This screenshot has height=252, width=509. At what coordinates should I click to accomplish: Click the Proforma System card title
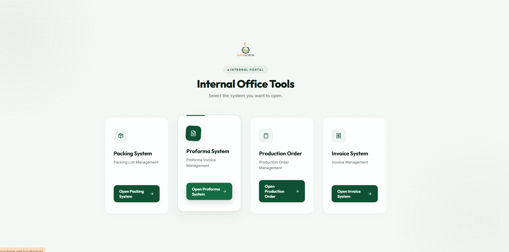(208, 151)
